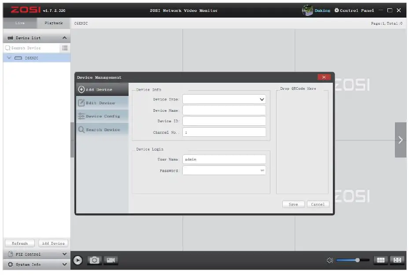Click the Channel No. field
The height and width of the screenshot is (275, 413).
click(x=224, y=132)
